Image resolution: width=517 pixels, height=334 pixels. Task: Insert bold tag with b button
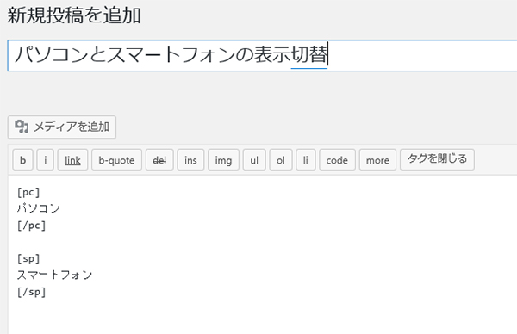tap(22, 160)
